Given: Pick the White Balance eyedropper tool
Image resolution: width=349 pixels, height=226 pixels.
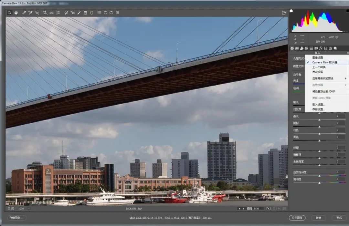Looking at the screenshot, I should [24, 13].
